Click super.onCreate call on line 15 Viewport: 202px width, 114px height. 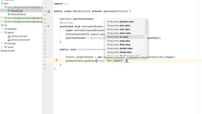[x=76, y=30]
